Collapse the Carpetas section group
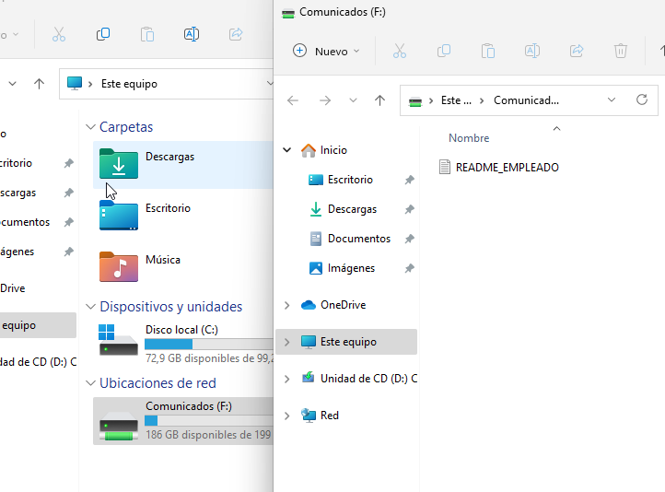Viewport: 665px width, 492px height. tap(90, 127)
